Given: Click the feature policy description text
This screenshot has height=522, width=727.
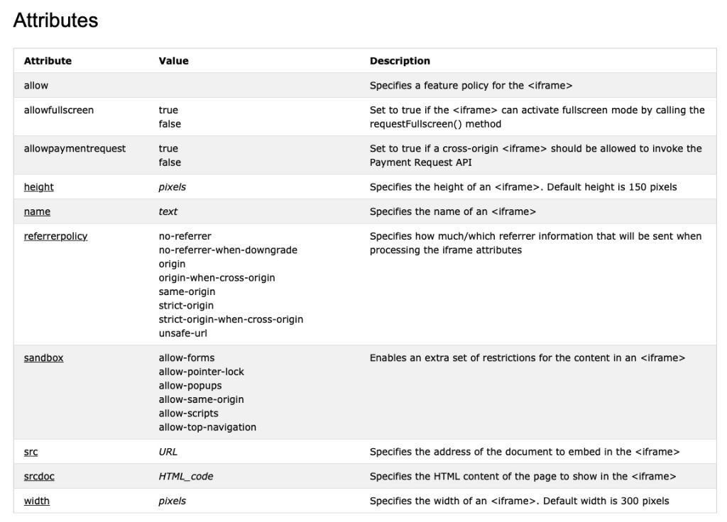Looking at the screenshot, I should click(471, 85).
